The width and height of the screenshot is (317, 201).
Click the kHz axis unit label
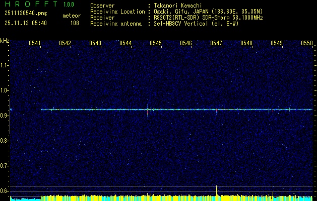(x=5, y=41)
